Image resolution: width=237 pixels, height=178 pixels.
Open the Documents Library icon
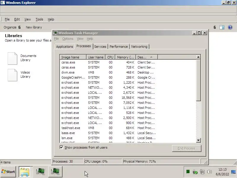12,58
